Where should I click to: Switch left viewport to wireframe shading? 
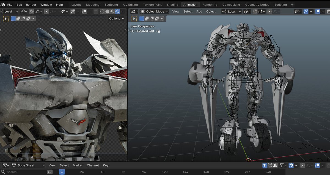(102, 11)
